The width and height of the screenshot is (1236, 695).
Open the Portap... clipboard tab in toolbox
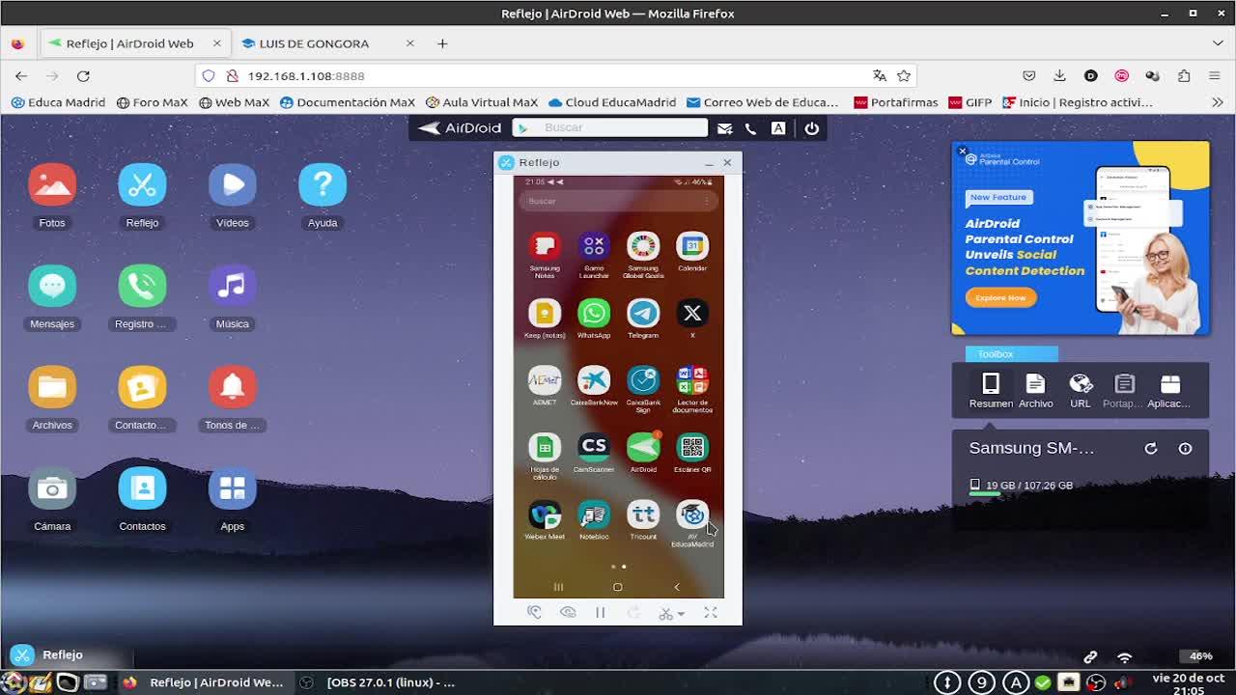(1123, 391)
